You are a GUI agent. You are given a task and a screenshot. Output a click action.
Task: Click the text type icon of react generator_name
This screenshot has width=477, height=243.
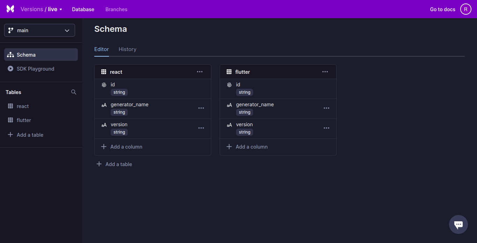[104, 105]
